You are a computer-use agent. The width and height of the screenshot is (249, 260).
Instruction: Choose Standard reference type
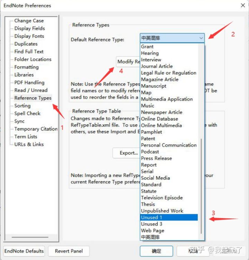[x=169, y=185]
